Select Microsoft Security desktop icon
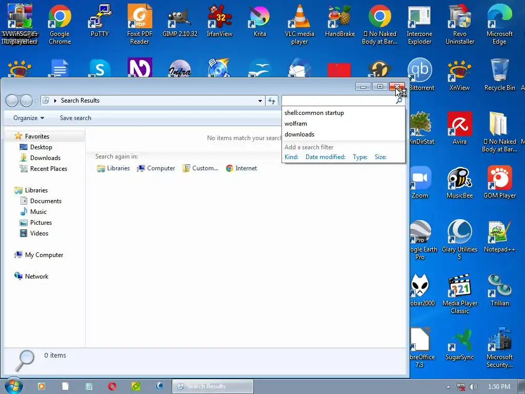Viewport: 525px width, 394px height. (x=499, y=348)
